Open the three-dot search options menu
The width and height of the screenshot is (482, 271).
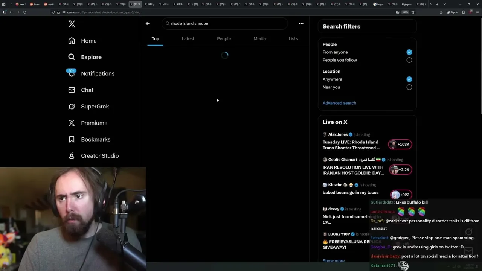click(301, 23)
